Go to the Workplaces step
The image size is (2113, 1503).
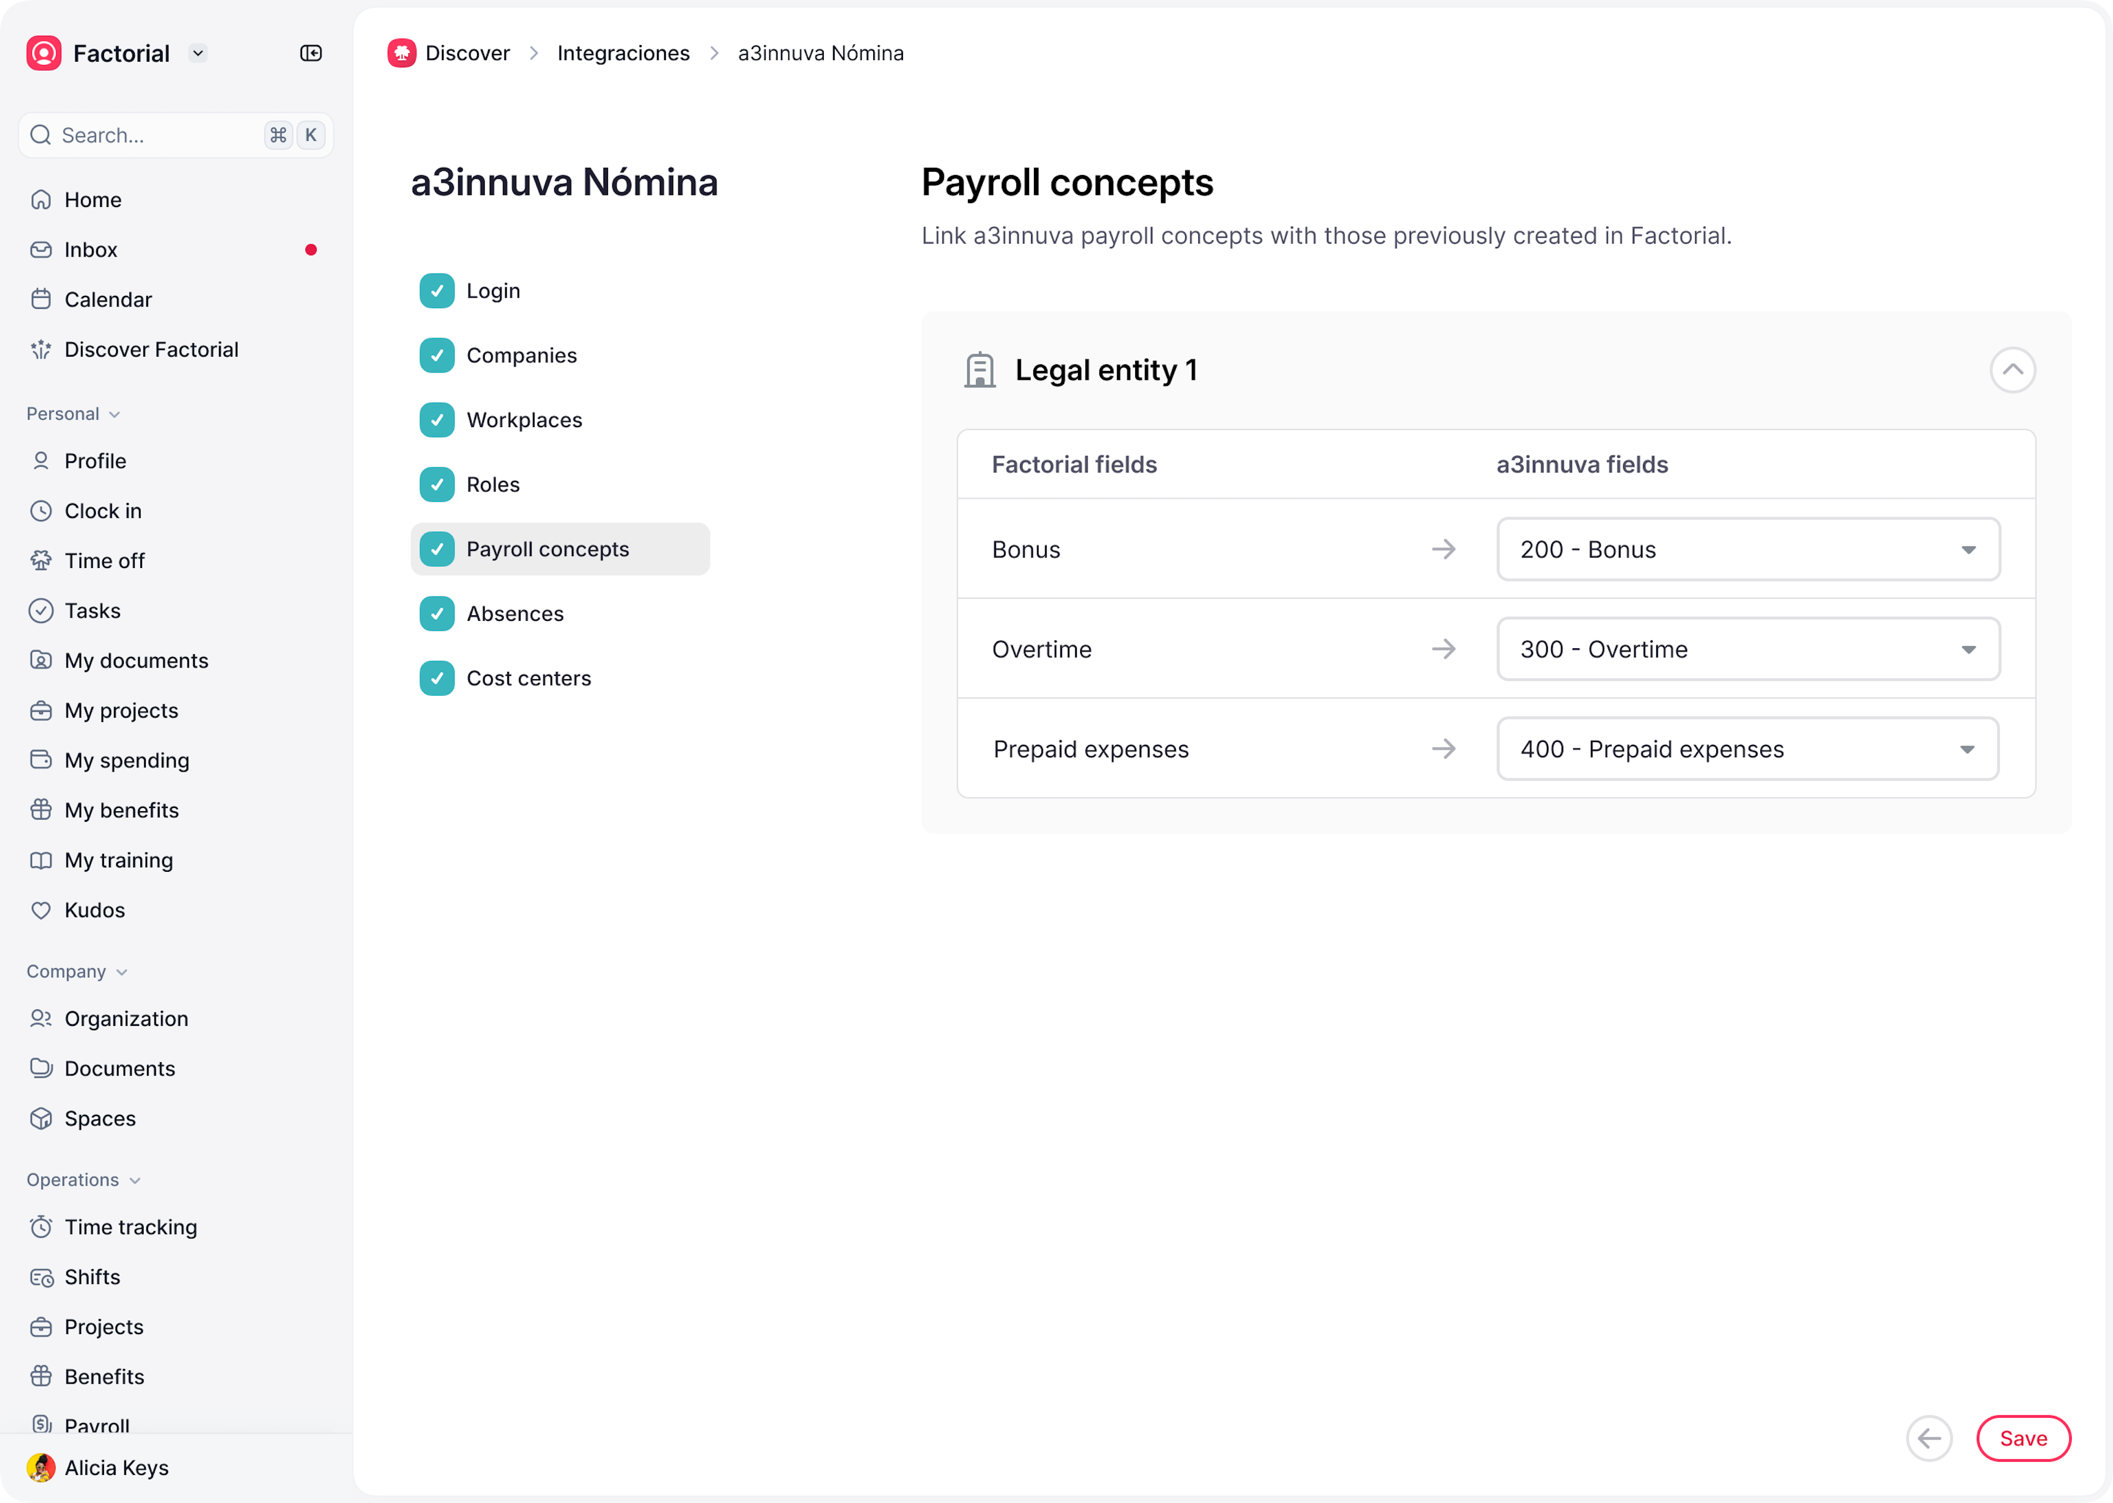(x=560, y=420)
